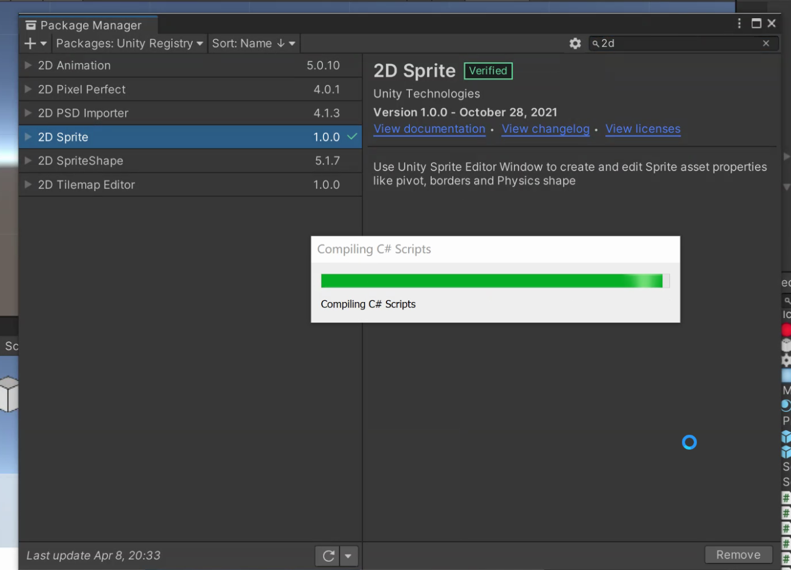Focus the package search field
This screenshot has width=791, height=570.
coord(684,43)
